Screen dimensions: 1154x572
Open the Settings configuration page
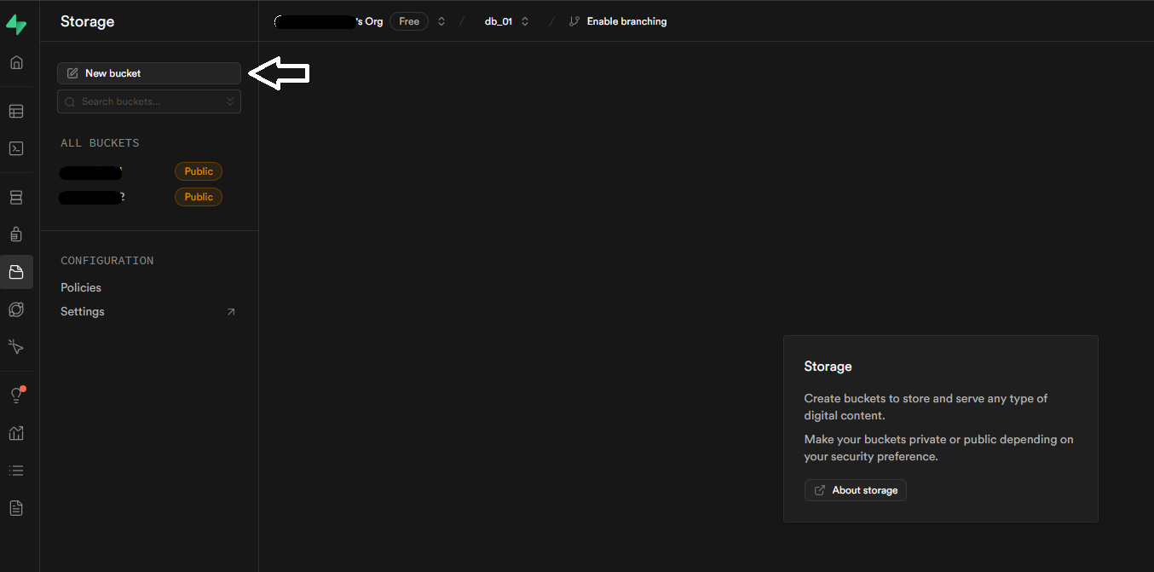pyautogui.click(x=82, y=311)
